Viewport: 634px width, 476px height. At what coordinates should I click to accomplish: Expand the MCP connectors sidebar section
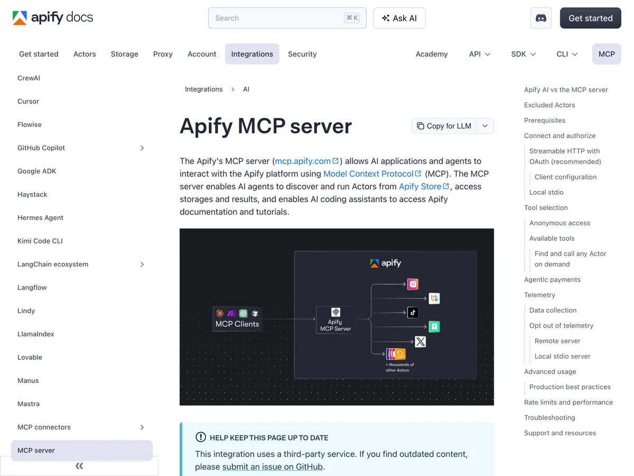pyautogui.click(x=142, y=427)
